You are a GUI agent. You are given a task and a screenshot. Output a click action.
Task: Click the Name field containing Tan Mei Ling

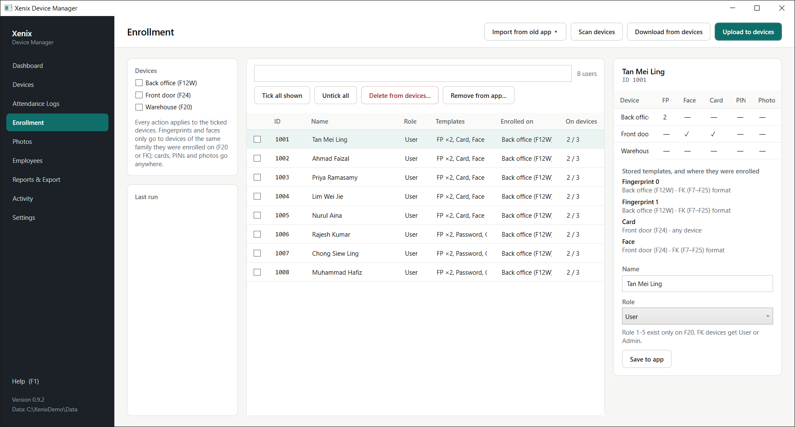coord(697,284)
